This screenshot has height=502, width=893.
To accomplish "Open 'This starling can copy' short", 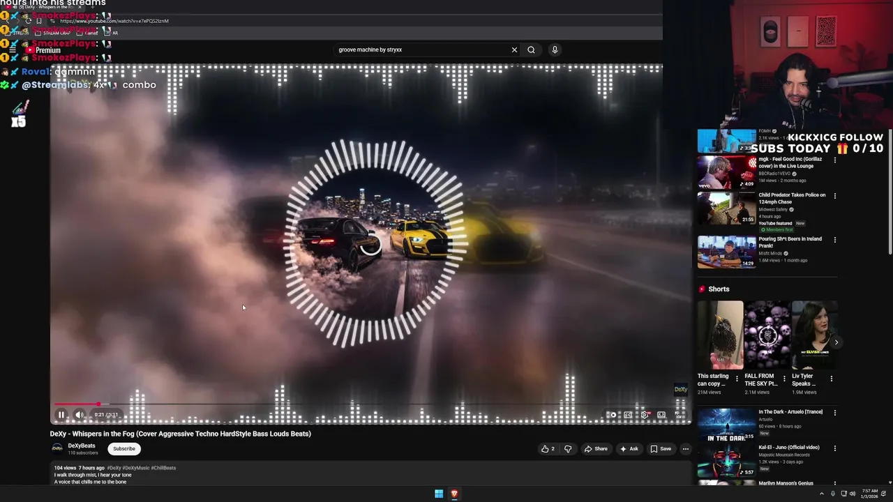I will [x=720, y=335].
